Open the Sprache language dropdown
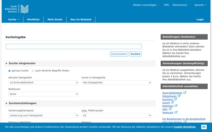This screenshot has width=212, height=132. tap(200, 5)
